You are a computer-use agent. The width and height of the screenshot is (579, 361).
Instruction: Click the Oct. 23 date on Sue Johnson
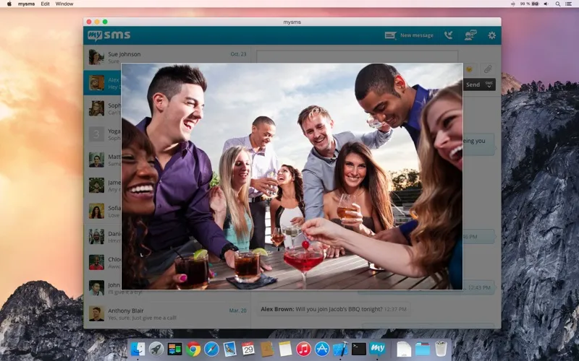238,54
